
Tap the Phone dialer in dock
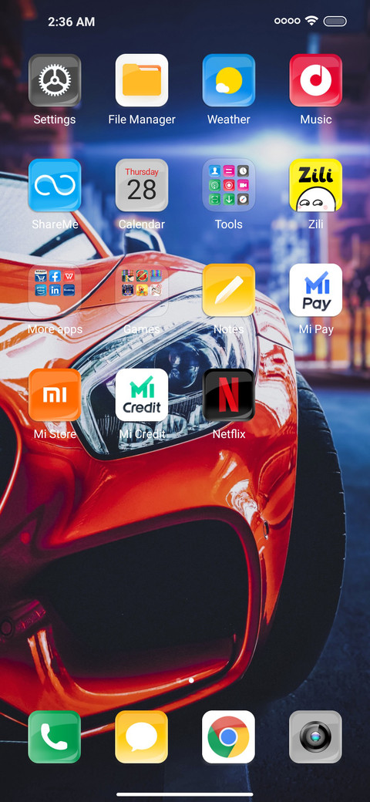click(x=55, y=736)
